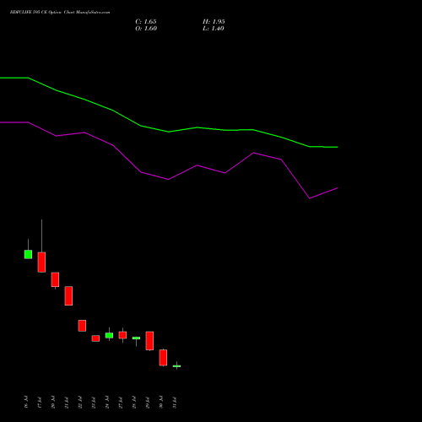Screen dimensions: 422x422
Task: Click the 22 Jul date axis label
Action: 80,402
